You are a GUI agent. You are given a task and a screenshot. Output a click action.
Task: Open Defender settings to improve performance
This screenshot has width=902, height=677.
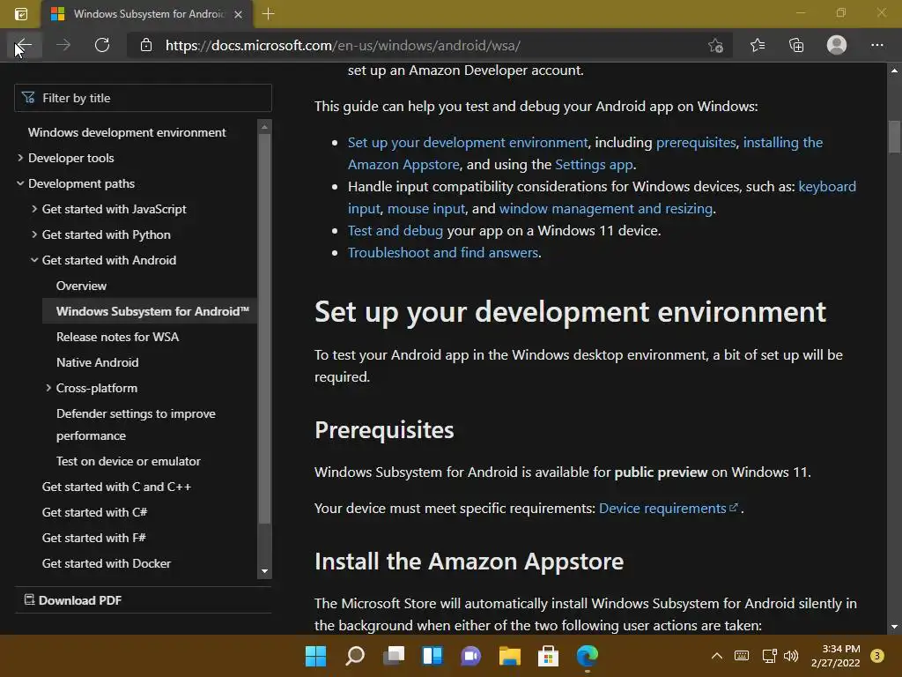(136, 424)
